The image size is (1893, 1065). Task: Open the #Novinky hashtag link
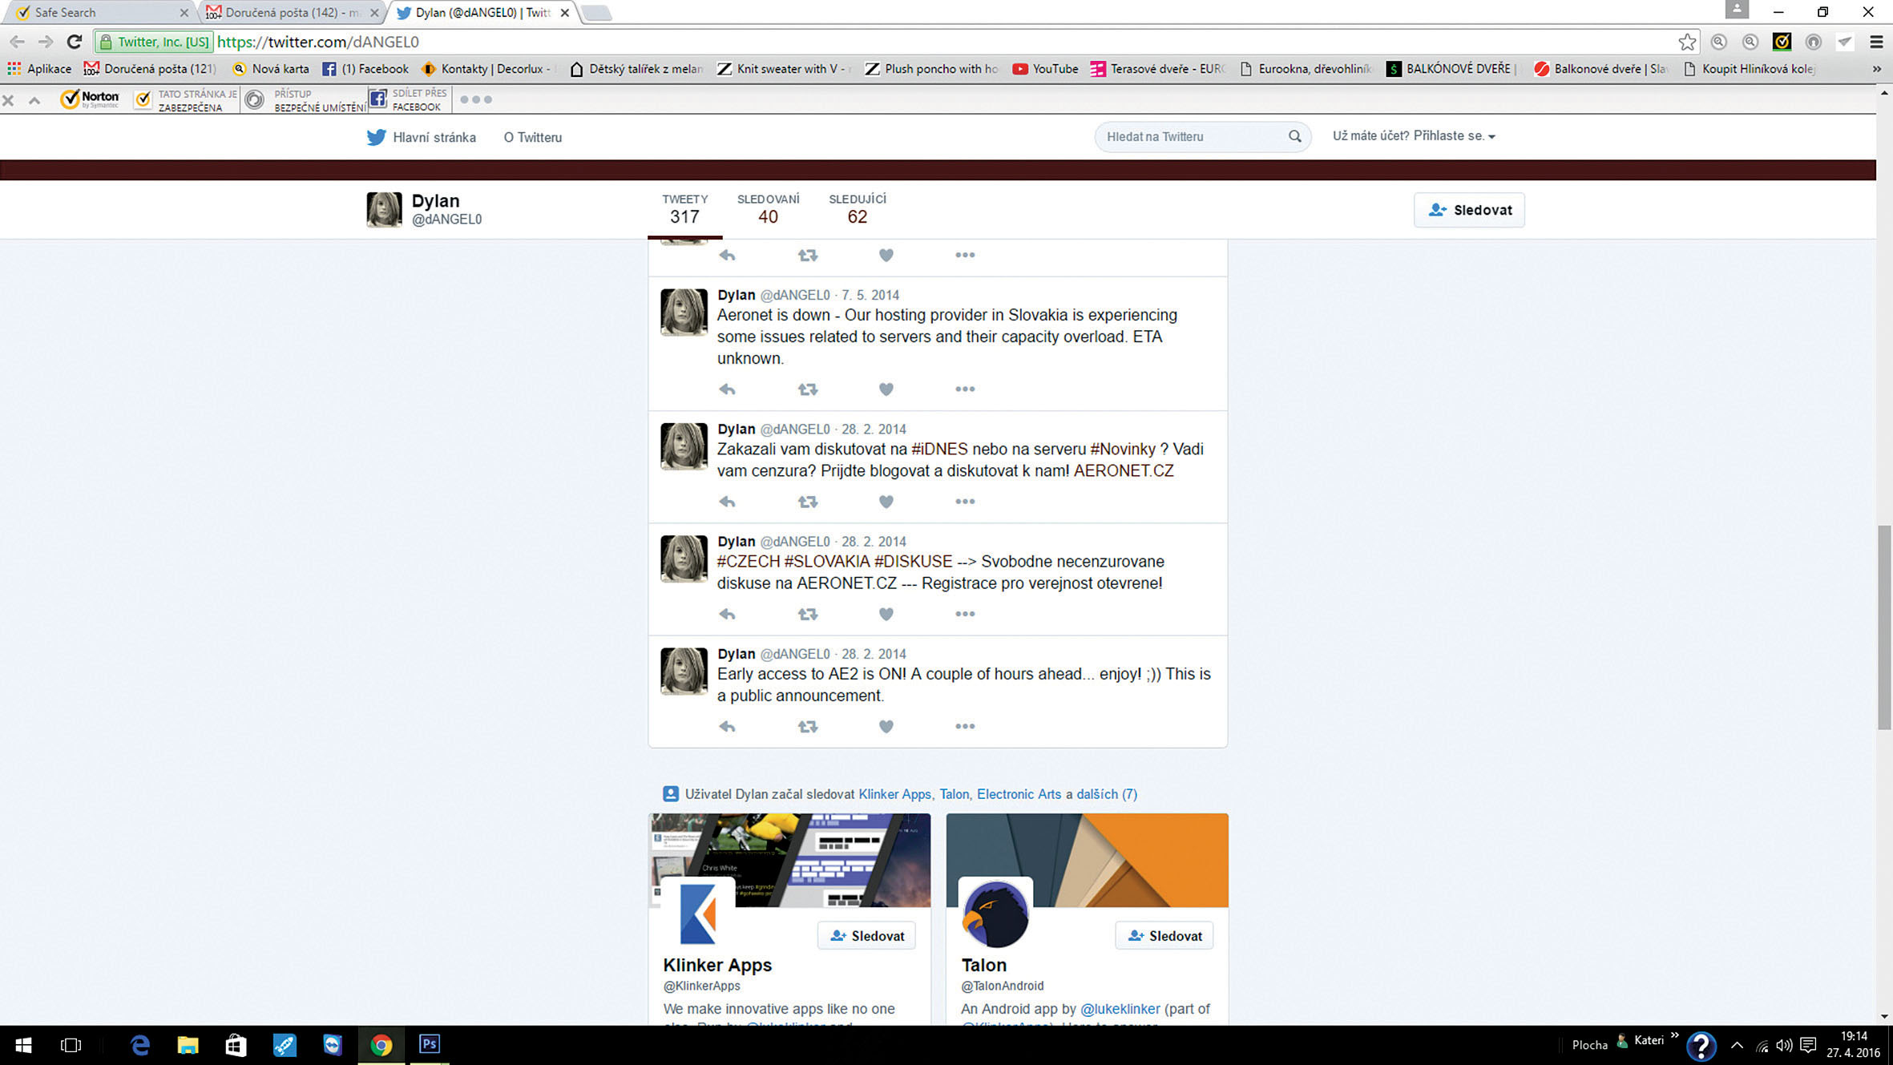1122,449
